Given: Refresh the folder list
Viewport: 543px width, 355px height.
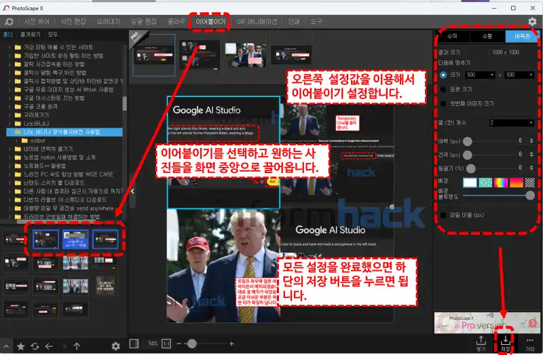Looking at the screenshot, I should pyautogui.click(x=35, y=346).
